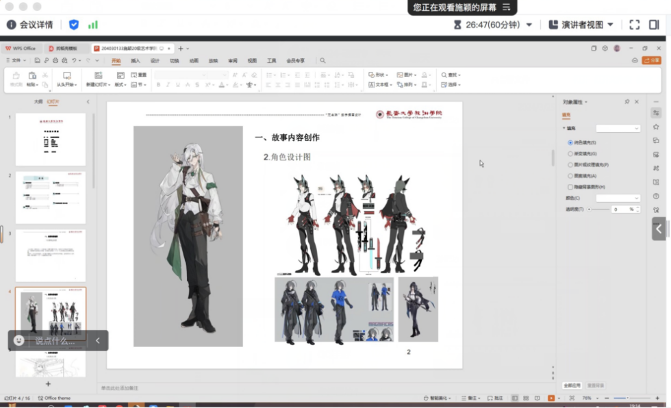The width and height of the screenshot is (671, 408).
Task: Click the undo arrow icon
Action: coord(74,61)
